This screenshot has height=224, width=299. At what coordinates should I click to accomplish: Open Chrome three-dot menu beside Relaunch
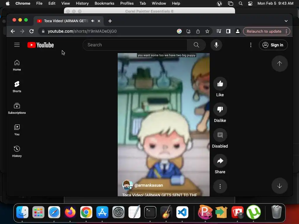pyautogui.click(x=286, y=32)
